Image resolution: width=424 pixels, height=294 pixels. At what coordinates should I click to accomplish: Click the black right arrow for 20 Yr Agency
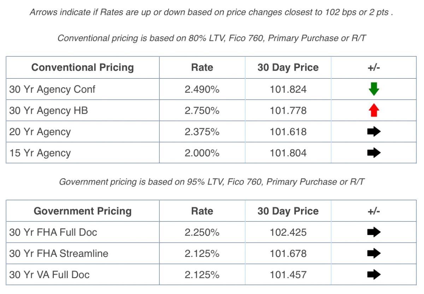click(374, 132)
